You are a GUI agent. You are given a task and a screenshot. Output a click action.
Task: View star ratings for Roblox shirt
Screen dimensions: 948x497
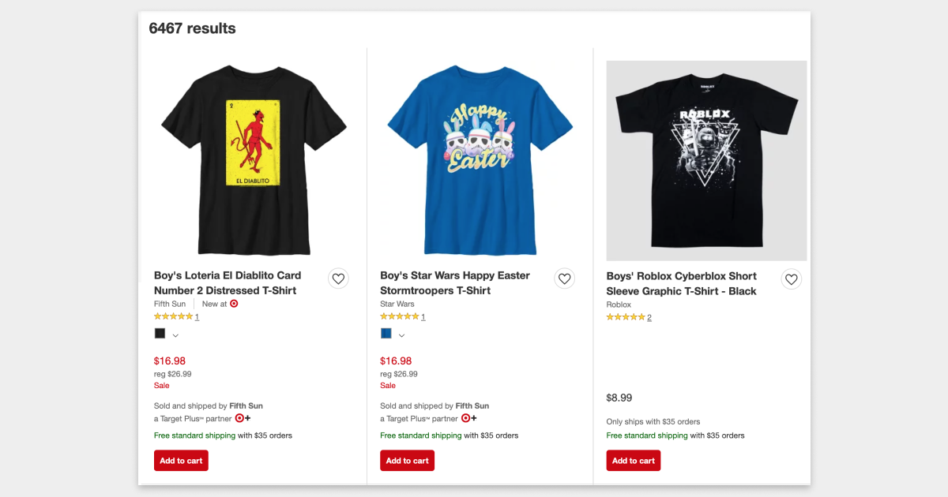[626, 317]
